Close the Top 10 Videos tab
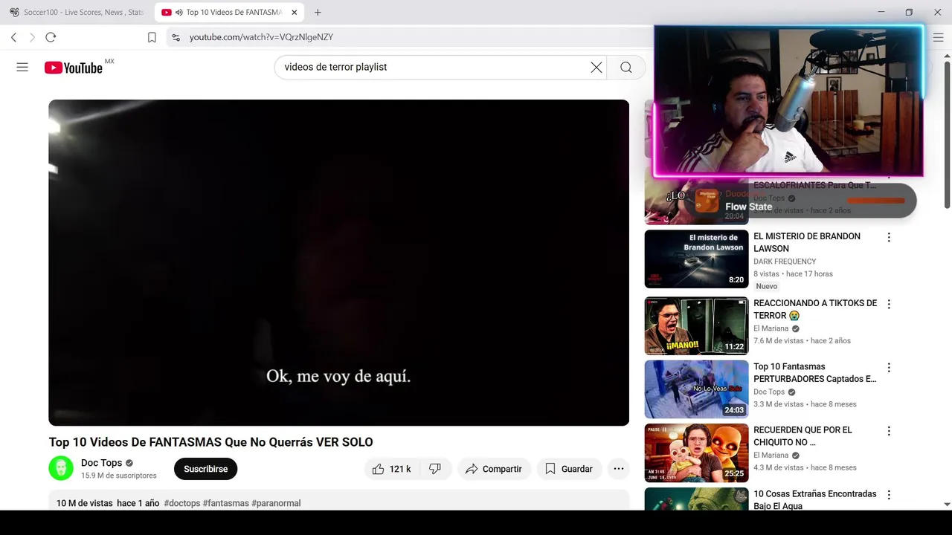This screenshot has width=952, height=535. click(x=295, y=12)
